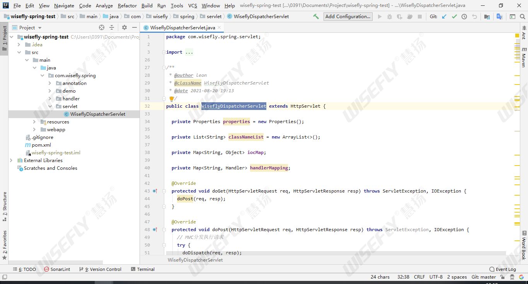Viewport: 528px width, 284px height.
Task: Toggle the Maven tool window on right
Action: (524, 57)
